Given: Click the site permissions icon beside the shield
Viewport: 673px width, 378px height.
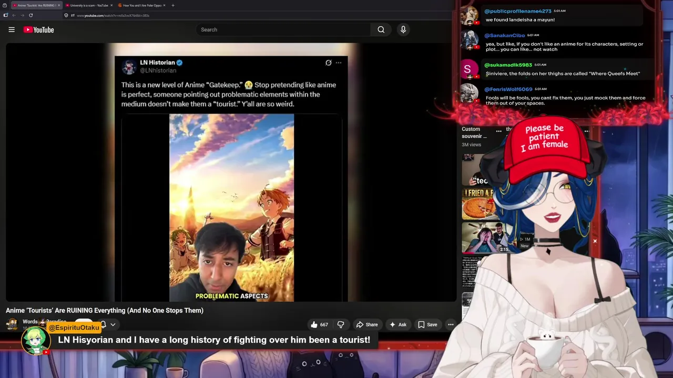Looking at the screenshot, I should [73, 15].
